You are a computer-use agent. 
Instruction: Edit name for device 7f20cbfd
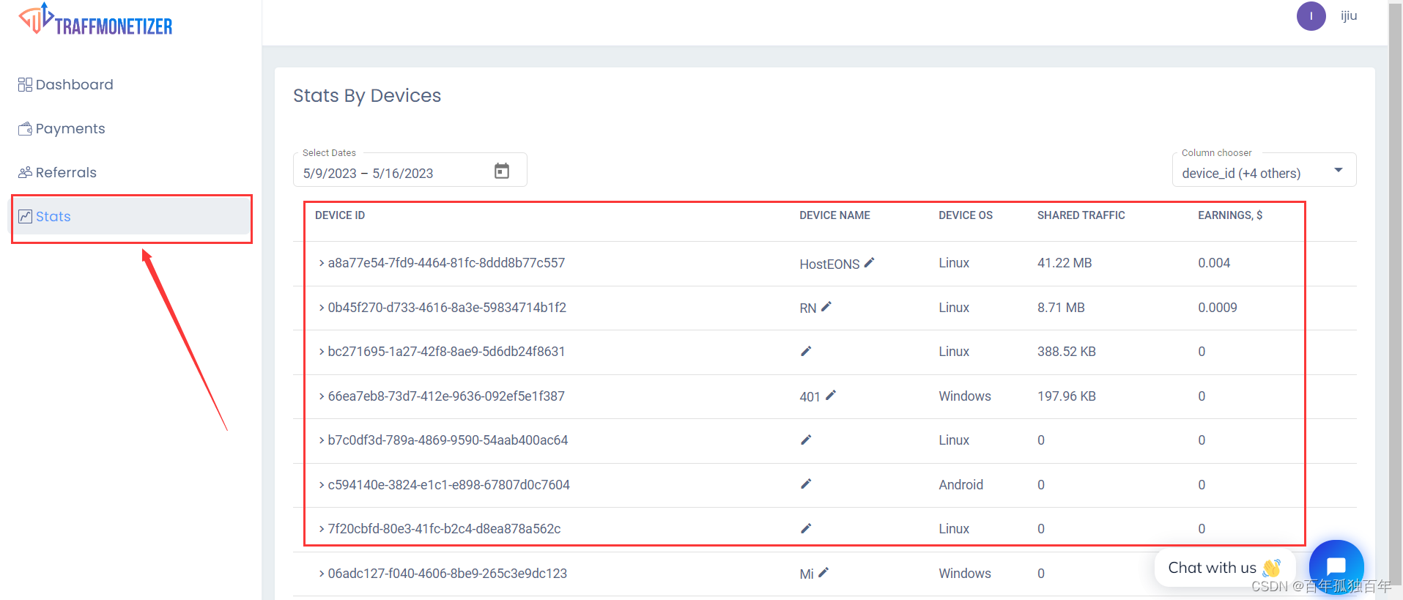806,528
